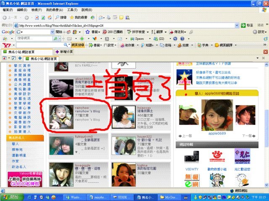Click the Yahoo toolbar search field

pyautogui.click(x=40, y=45)
